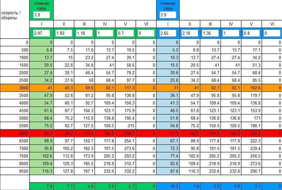The image size is (282, 190).
Task: Click the green главная пара 3.9 input
Action: coord(41,15)
